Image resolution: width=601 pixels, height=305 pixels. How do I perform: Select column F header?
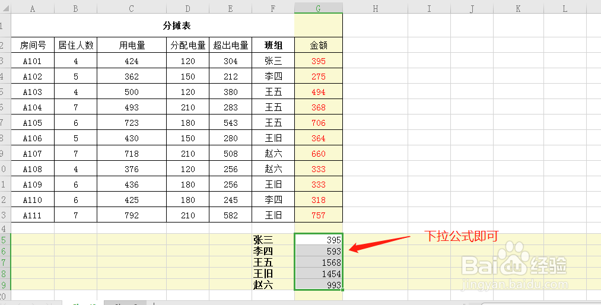273,8
